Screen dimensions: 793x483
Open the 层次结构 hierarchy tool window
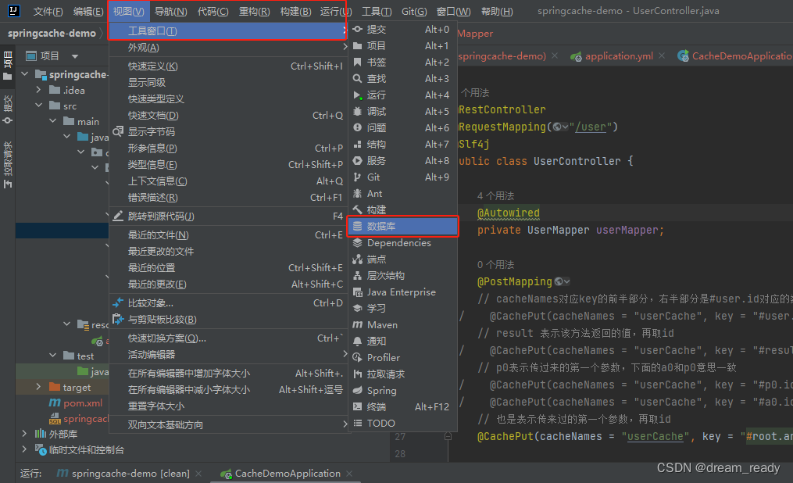402,276
